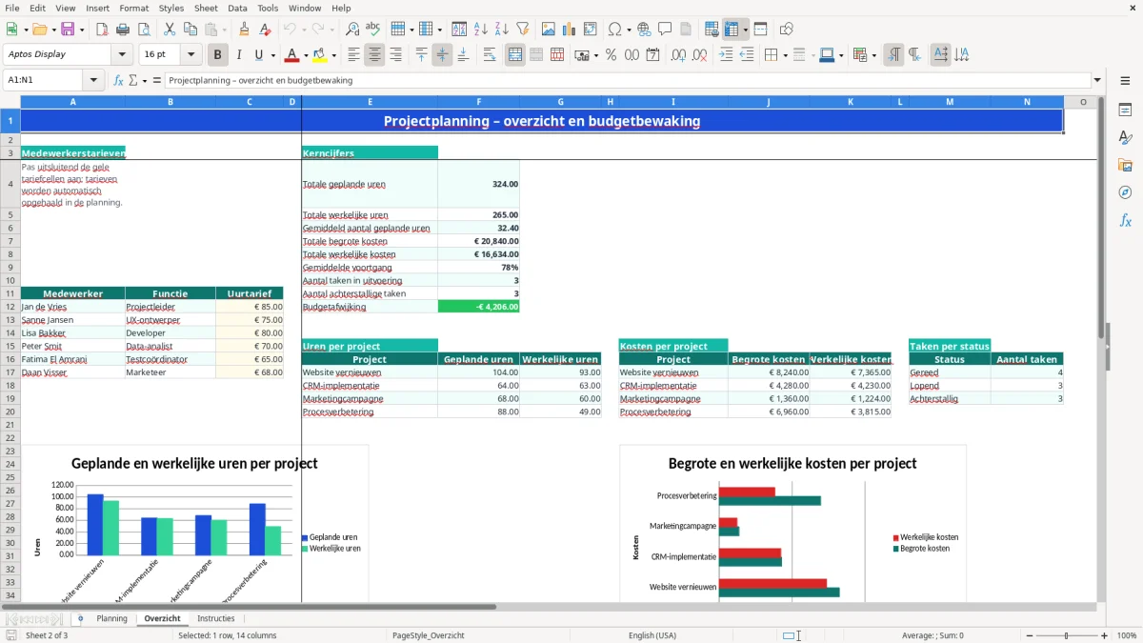Screen dimensions: 1143x643
Task: Switch to the Instructies sheet tab
Action: click(x=216, y=618)
